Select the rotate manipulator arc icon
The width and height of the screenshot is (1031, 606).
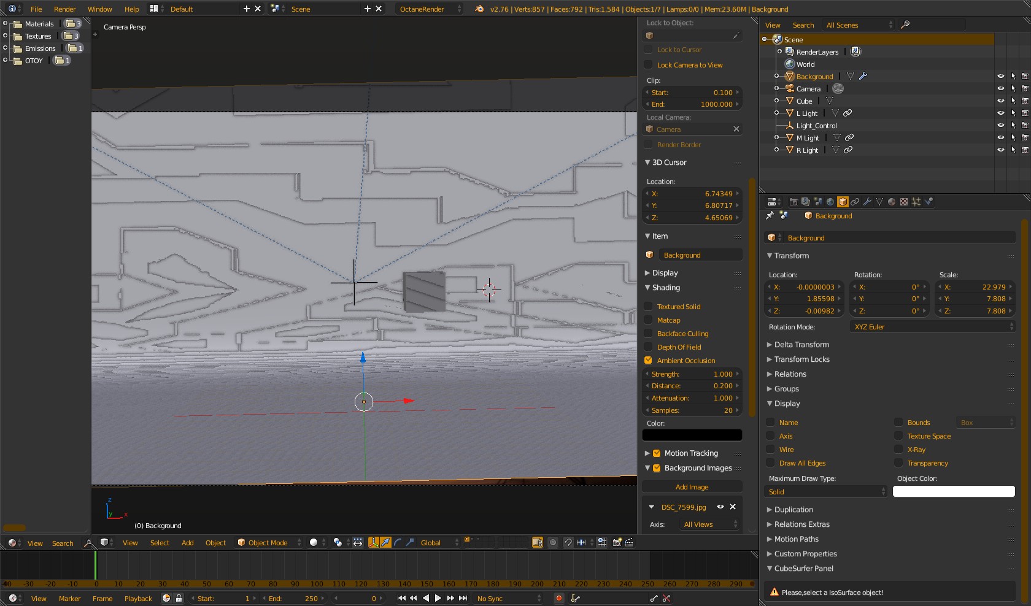pyautogui.click(x=398, y=542)
